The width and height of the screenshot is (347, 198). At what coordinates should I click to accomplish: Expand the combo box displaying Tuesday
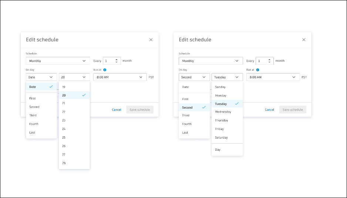(x=227, y=77)
